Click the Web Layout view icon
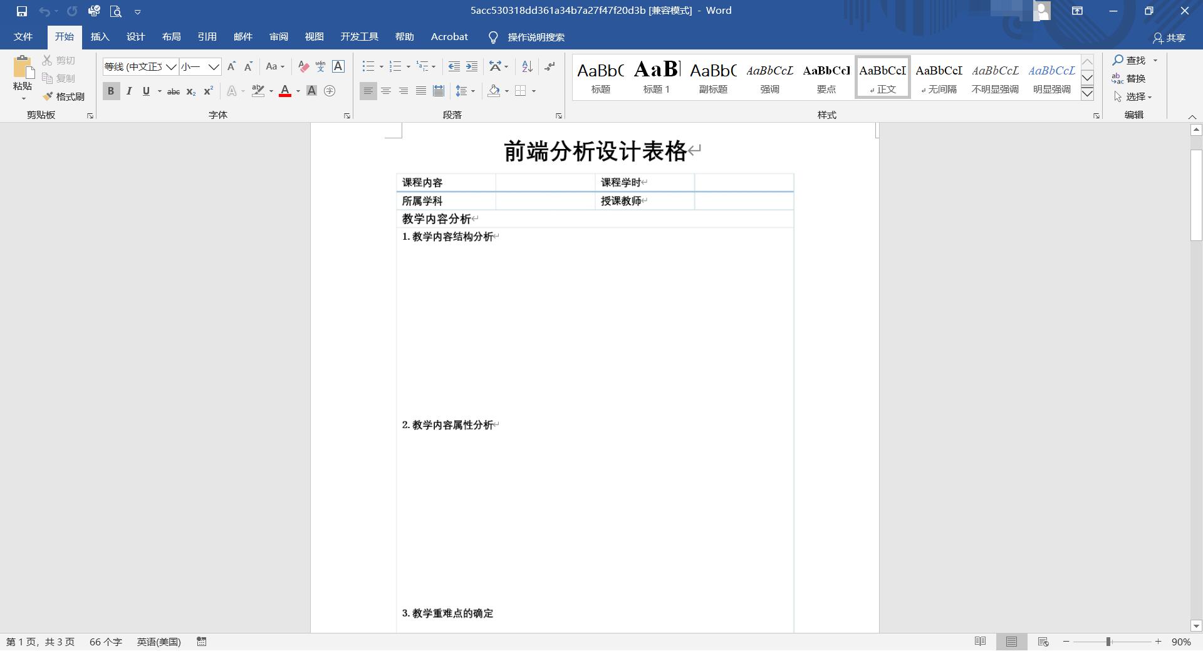This screenshot has height=651, width=1203. coord(1042,641)
